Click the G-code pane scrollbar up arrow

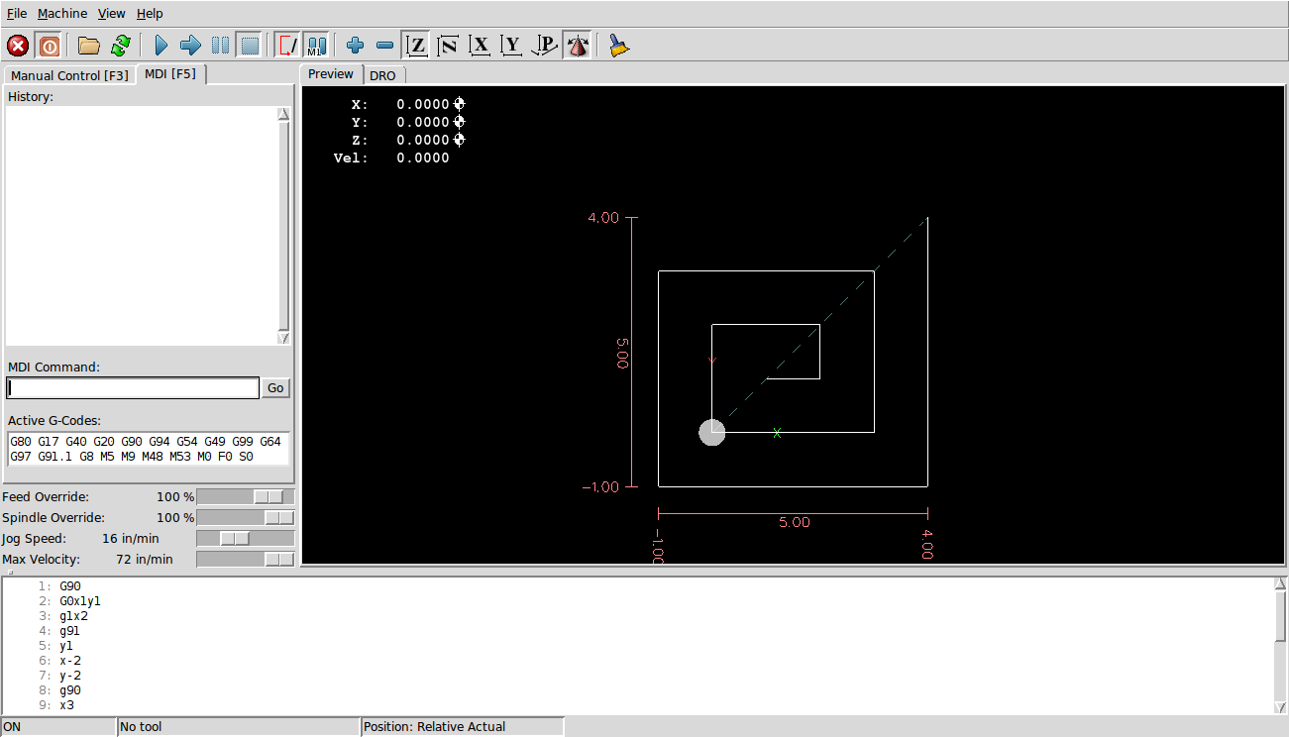pos(1280,584)
